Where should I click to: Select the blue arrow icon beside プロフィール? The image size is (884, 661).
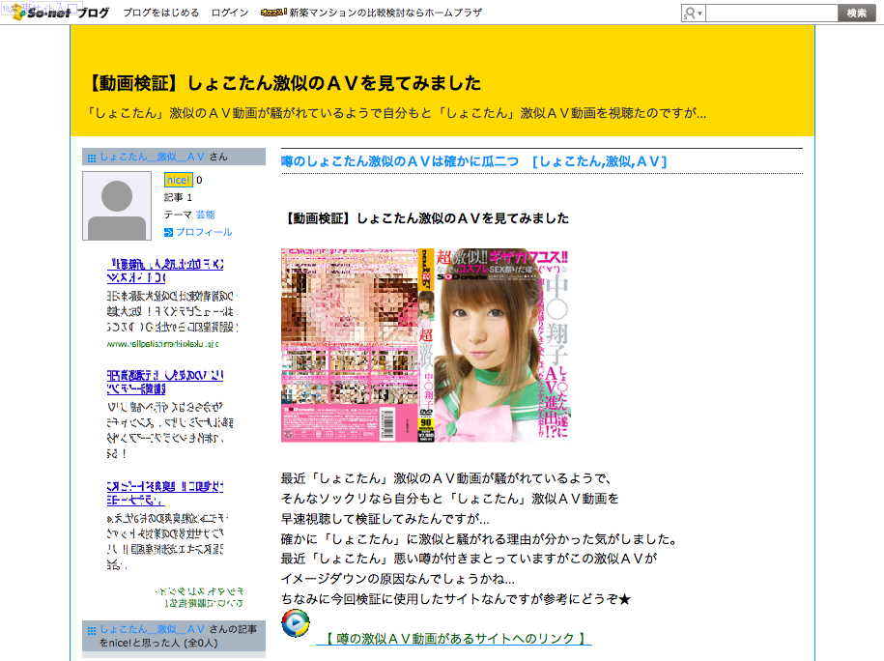point(168,232)
